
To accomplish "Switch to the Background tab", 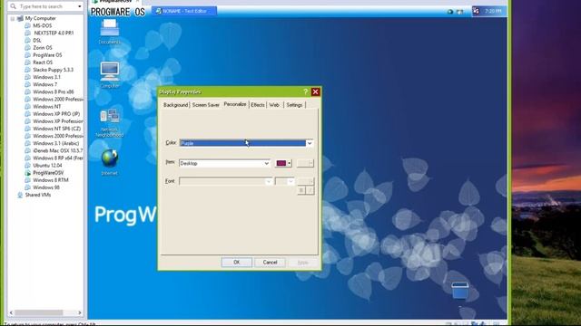I will (175, 105).
